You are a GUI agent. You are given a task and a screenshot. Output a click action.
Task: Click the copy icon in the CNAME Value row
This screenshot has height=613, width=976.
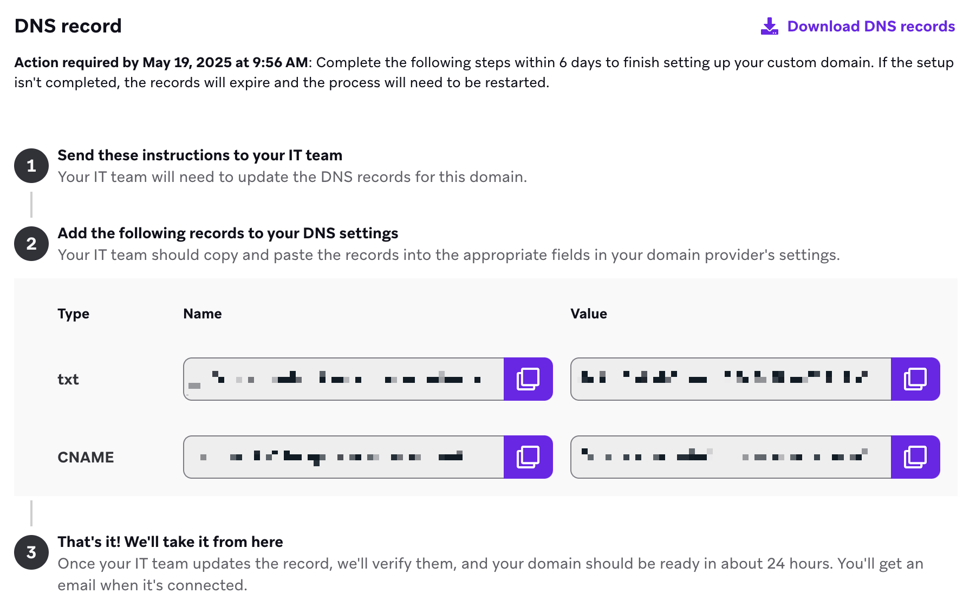(915, 457)
